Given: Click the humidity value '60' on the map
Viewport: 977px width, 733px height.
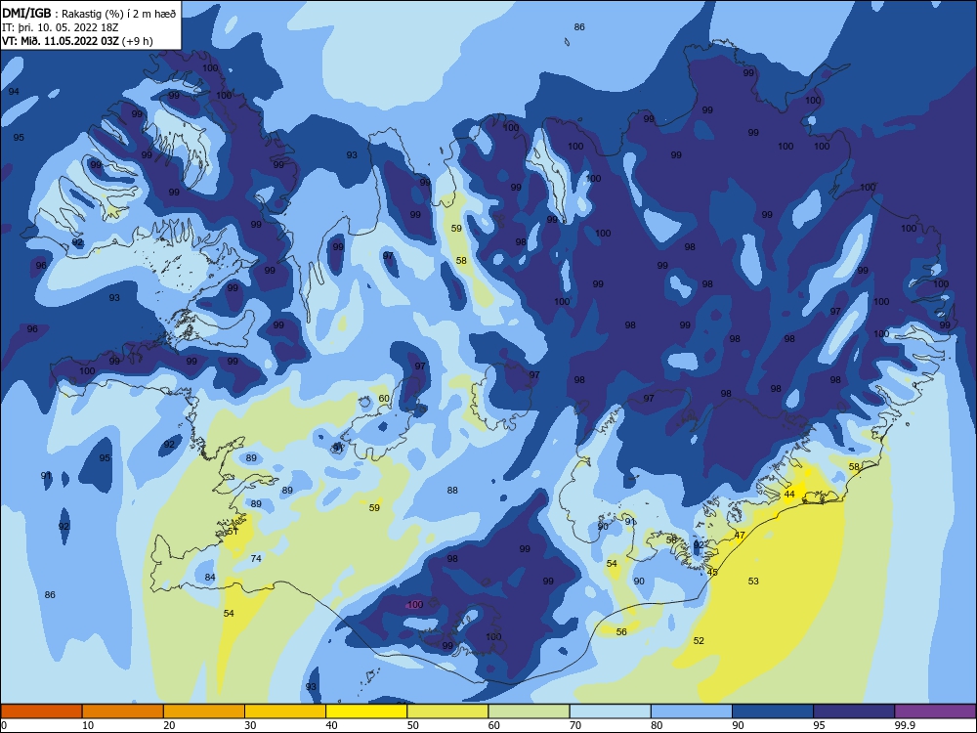Looking at the screenshot, I should [x=384, y=399].
